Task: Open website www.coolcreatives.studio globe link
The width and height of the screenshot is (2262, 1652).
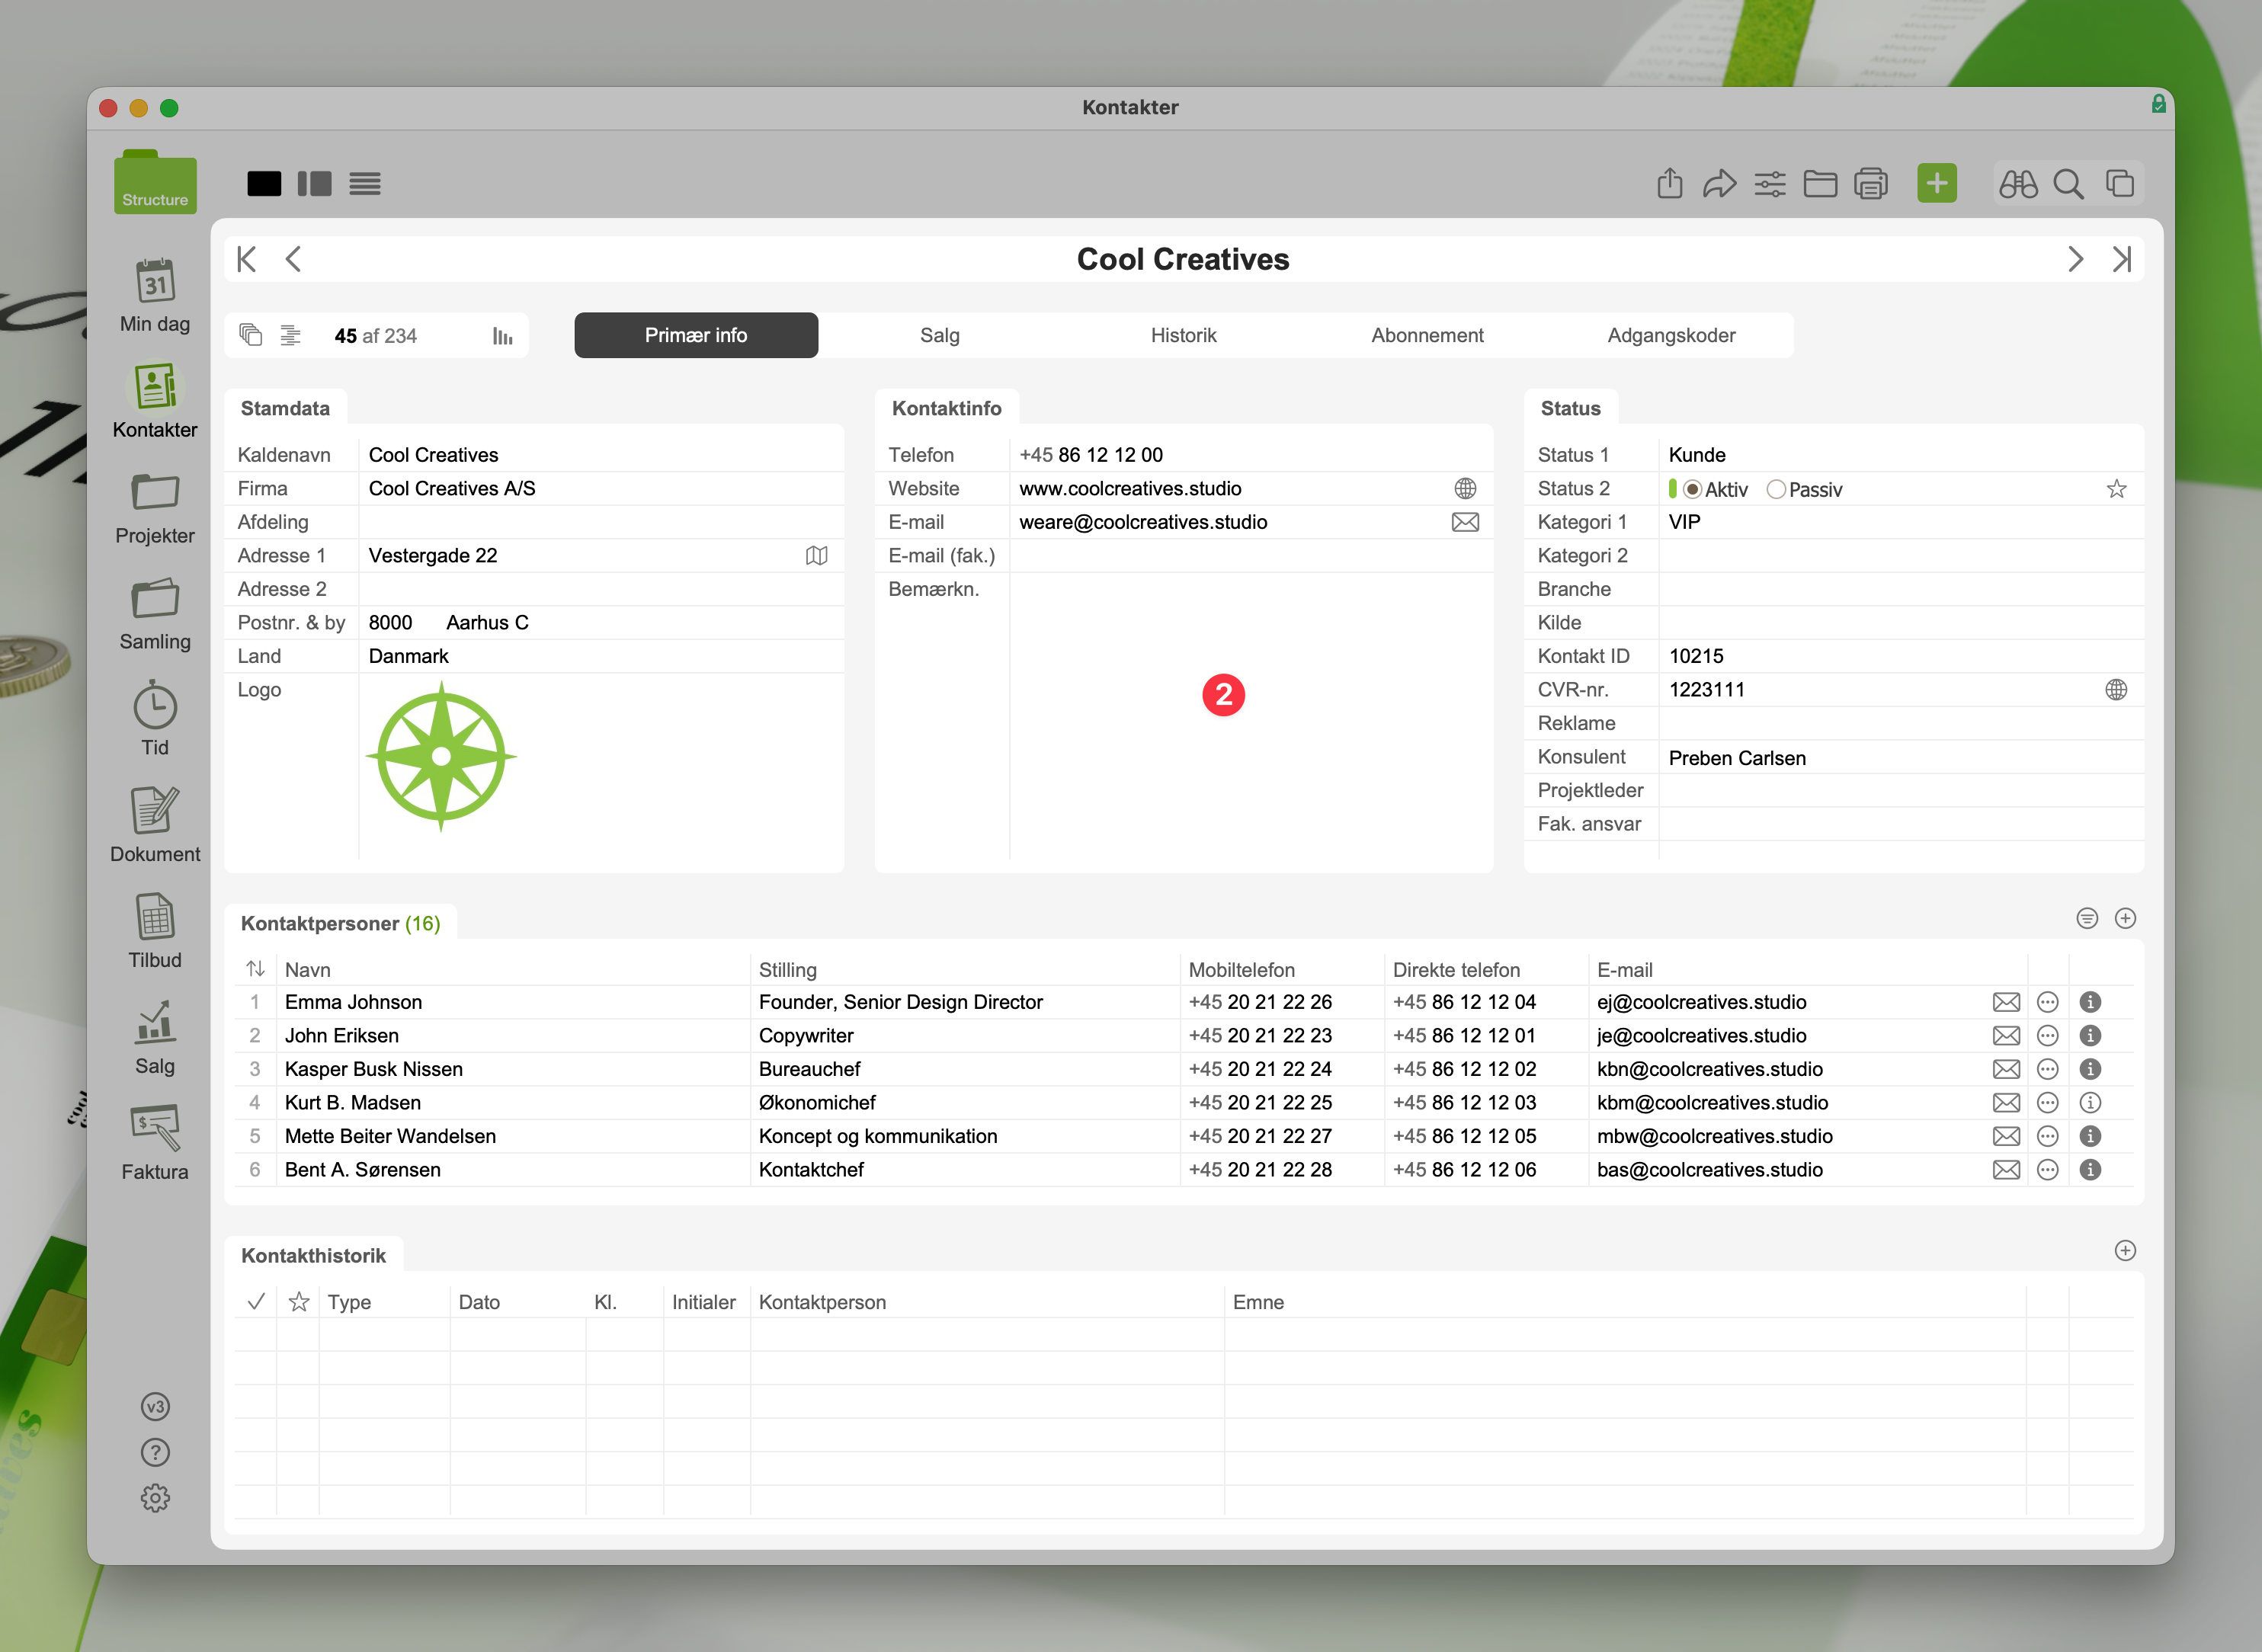Action: point(1465,489)
